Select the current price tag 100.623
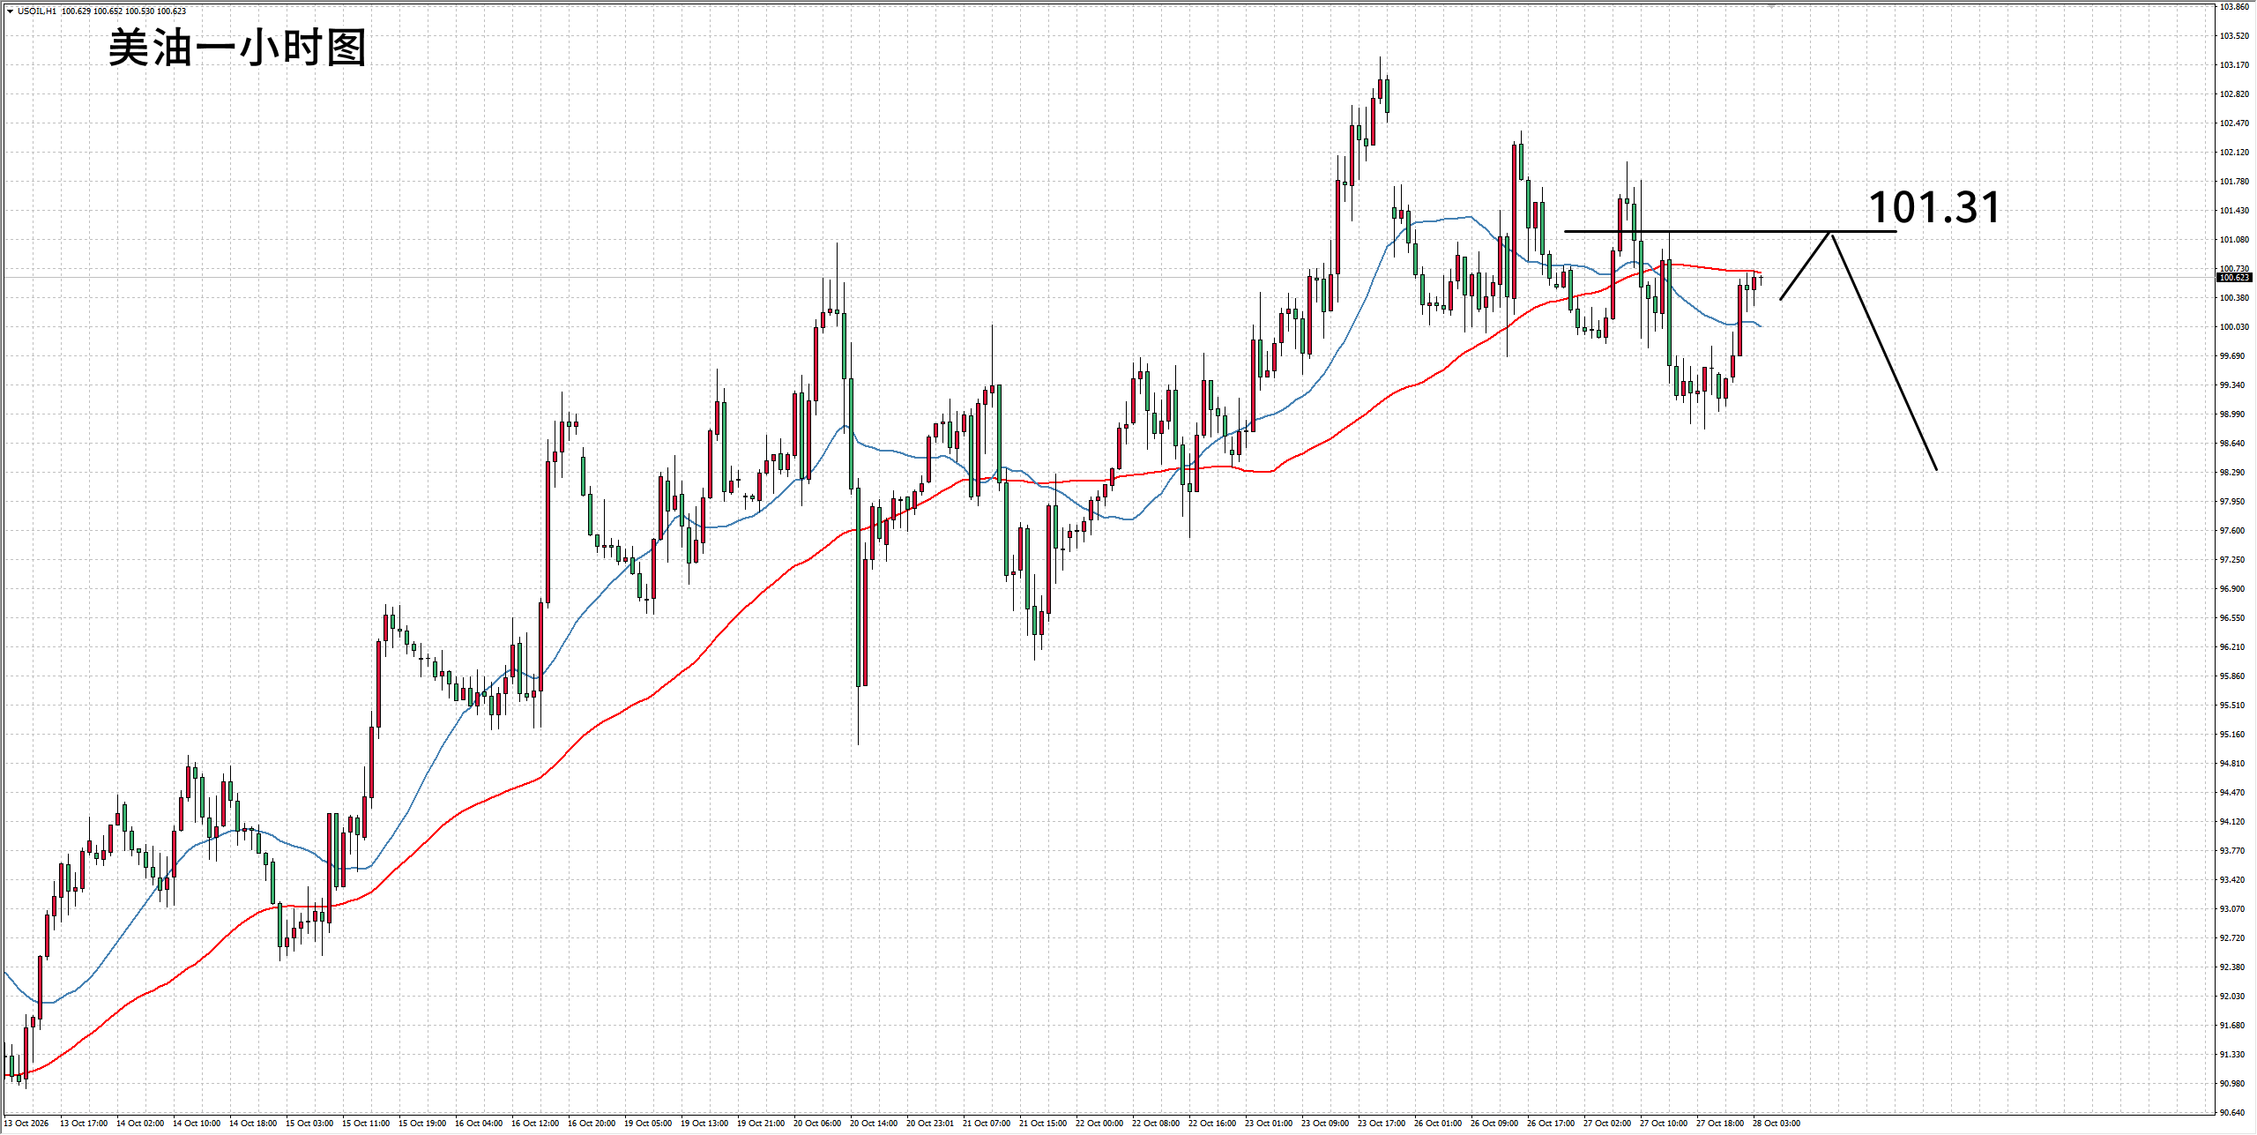2257x1135 pixels. 2235,278
